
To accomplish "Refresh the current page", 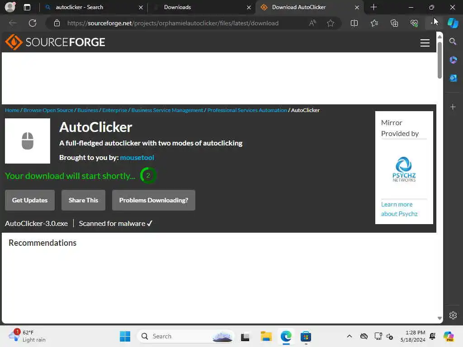I will [33, 23].
